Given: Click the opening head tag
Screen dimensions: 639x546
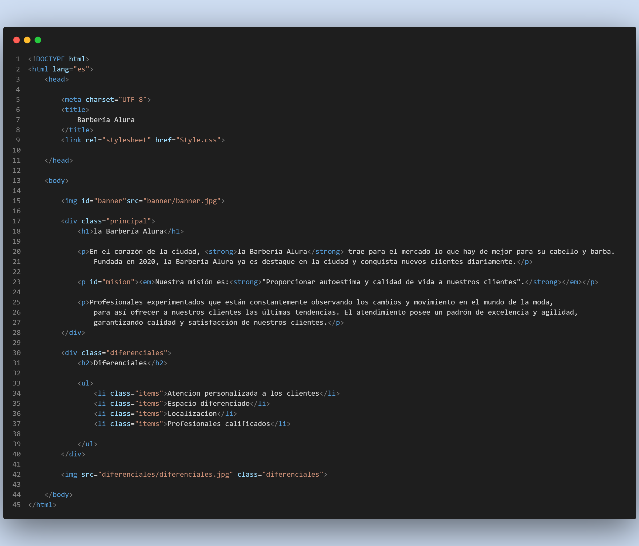Looking at the screenshot, I should (x=57, y=79).
